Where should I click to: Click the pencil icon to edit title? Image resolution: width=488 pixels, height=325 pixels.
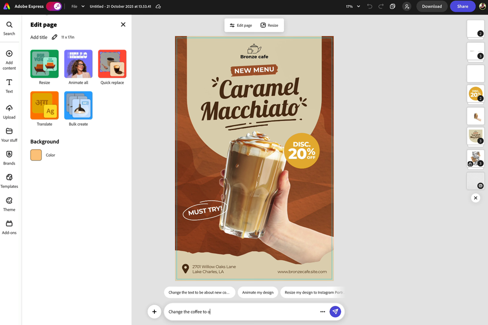click(54, 37)
